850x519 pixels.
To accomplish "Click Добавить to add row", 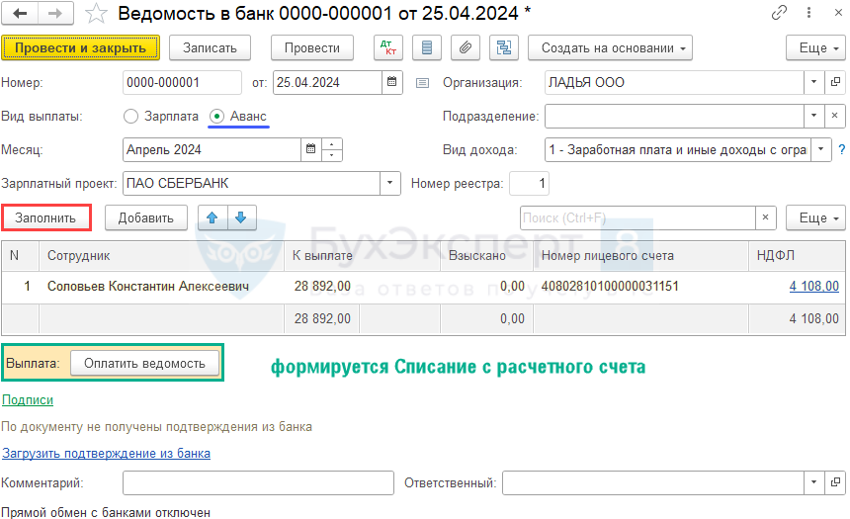I will [146, 217].
